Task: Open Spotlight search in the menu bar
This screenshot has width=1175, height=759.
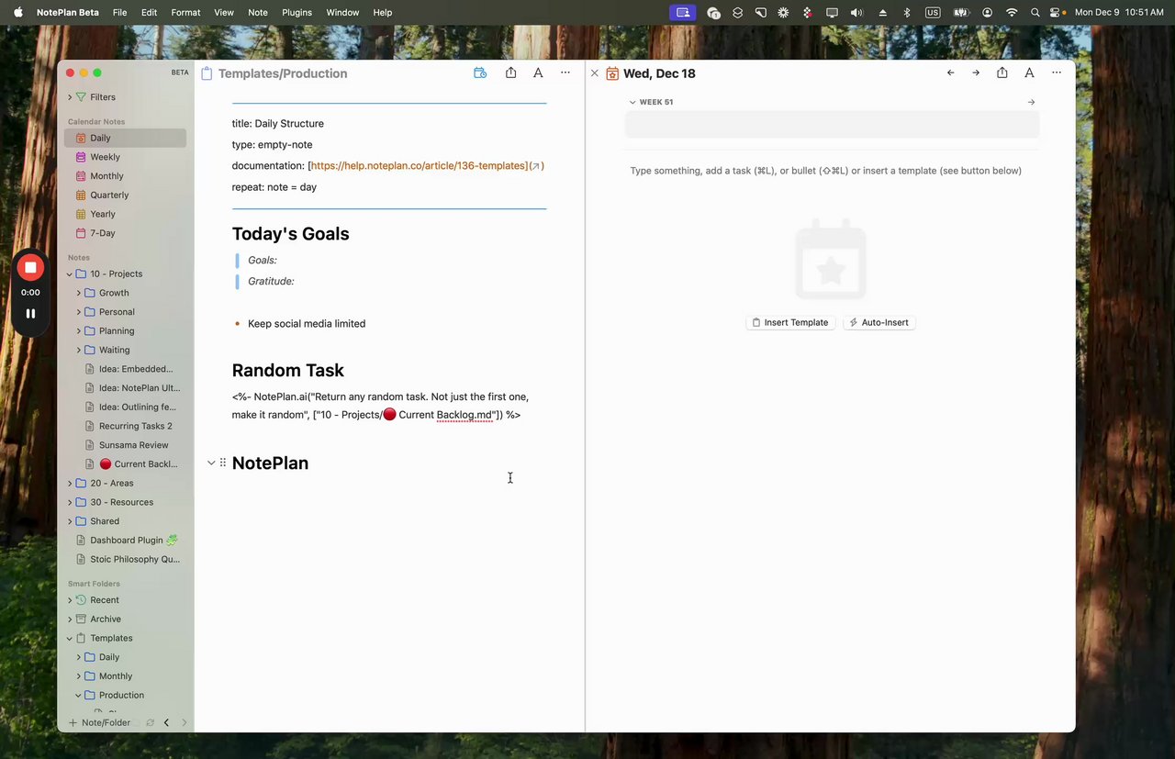Action: coord(1035,13)
